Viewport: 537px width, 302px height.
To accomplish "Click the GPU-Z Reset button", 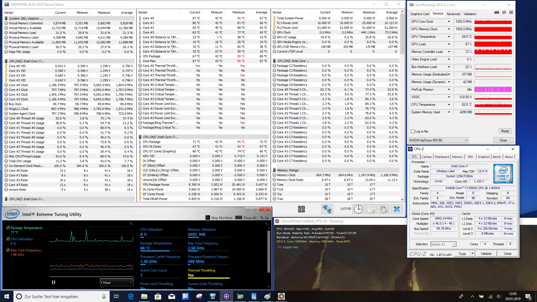I will coord(505,131).
